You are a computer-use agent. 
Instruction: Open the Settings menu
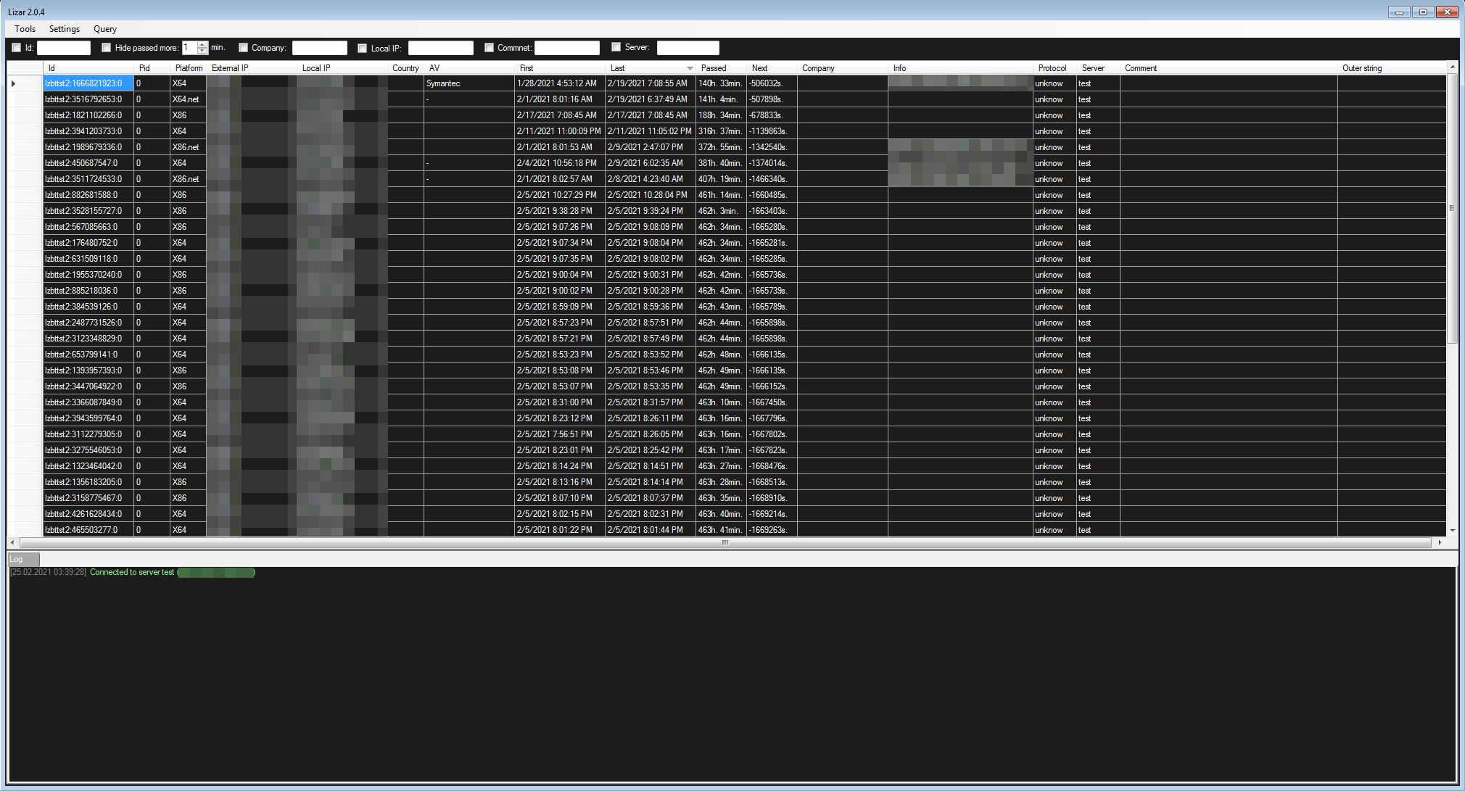[65, 29]
